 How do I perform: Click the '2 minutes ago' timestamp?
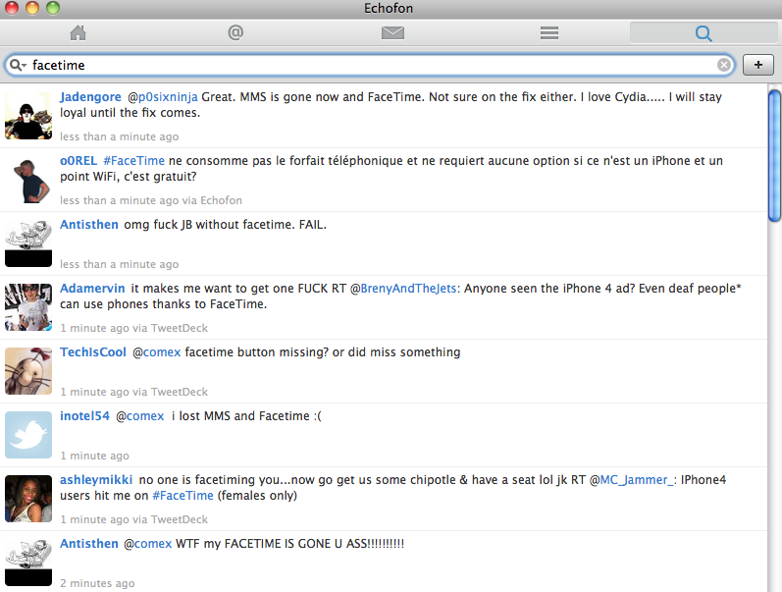(97, 583)
